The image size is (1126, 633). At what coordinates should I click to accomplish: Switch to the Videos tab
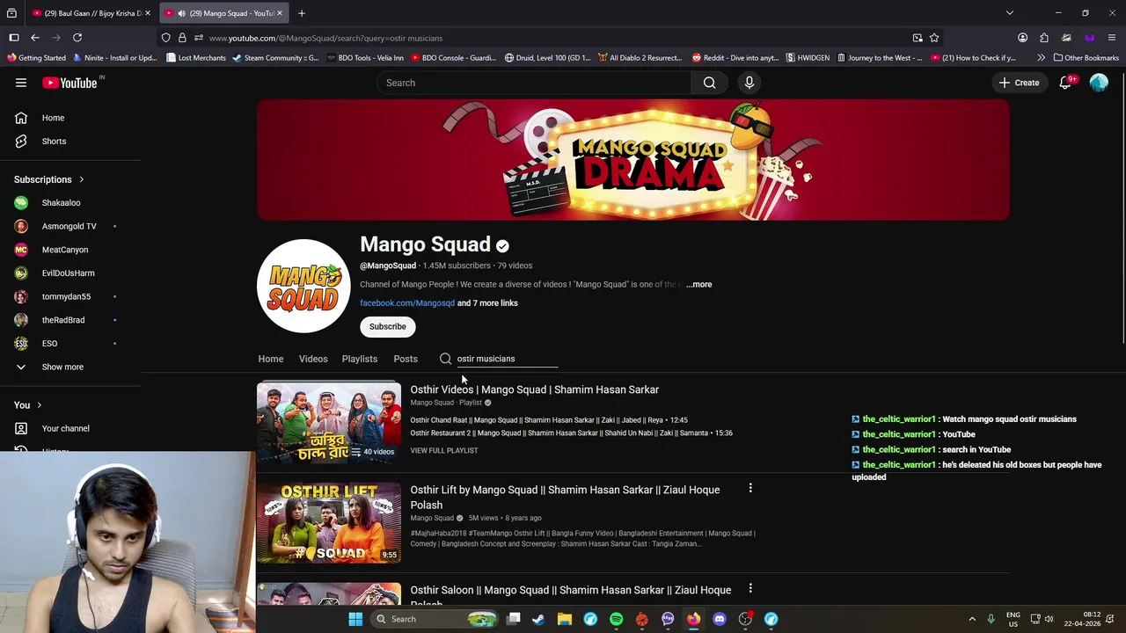[313, 359]
